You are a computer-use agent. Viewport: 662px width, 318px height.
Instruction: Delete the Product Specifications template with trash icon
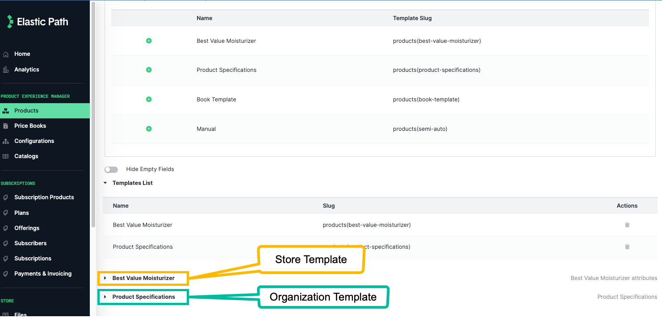point(627,247)
